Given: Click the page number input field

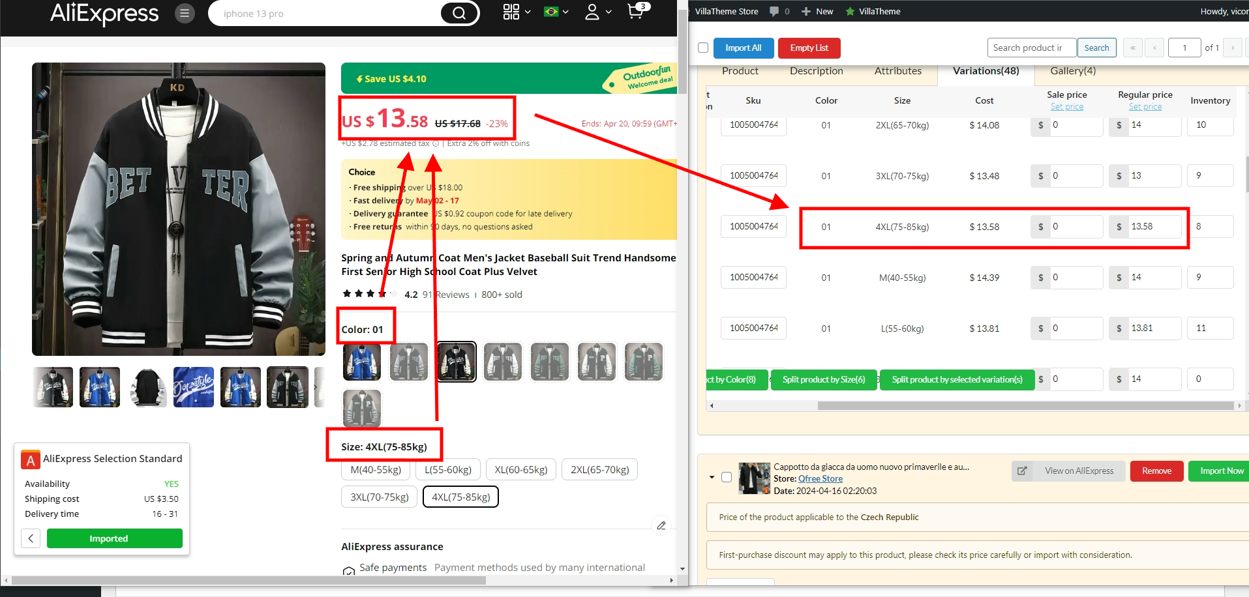Looking at the screenshot, I should coord(1184,48).
